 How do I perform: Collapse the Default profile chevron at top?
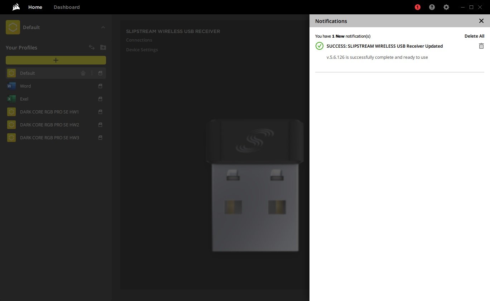pos(103,27)
